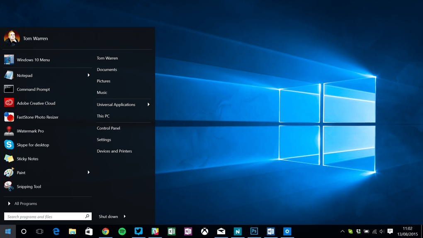Launch iWatermark Pro
The width and height of the screenshot is (423, 238).
pos(47,131)
